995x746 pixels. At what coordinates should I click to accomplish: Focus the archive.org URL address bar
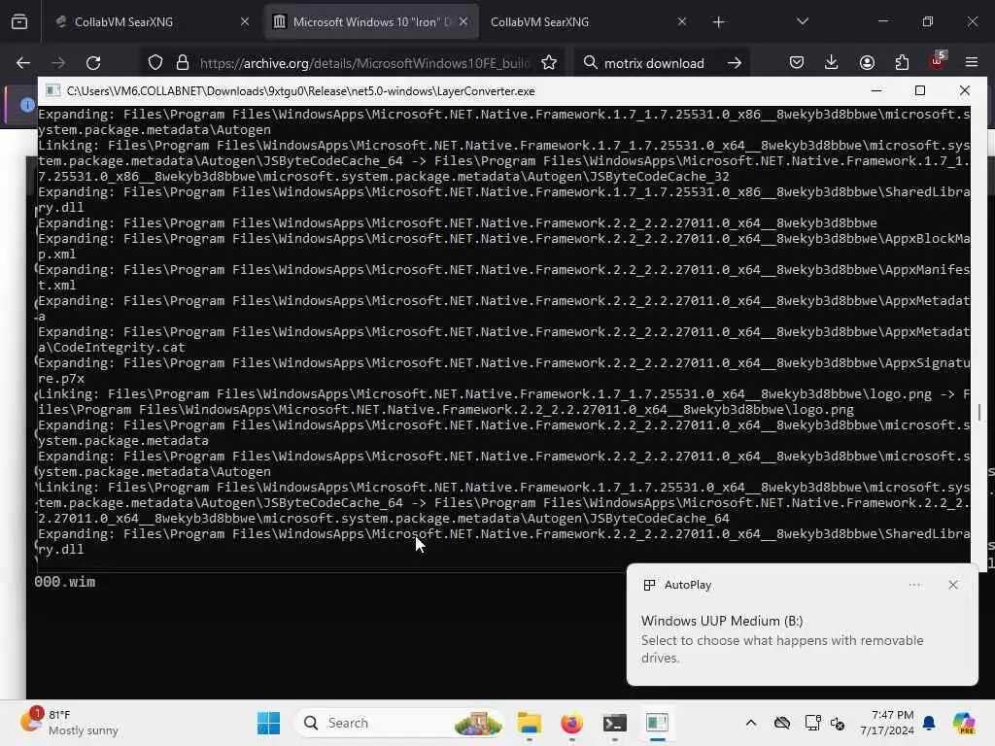click(x=363, y=63)
